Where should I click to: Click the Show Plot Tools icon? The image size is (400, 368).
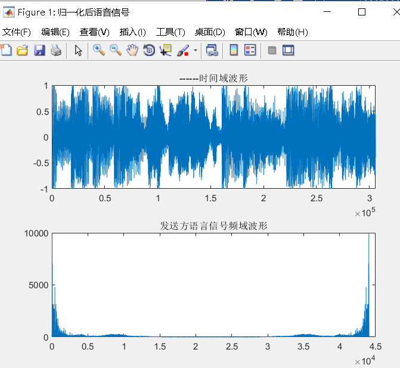pos(289,50)
